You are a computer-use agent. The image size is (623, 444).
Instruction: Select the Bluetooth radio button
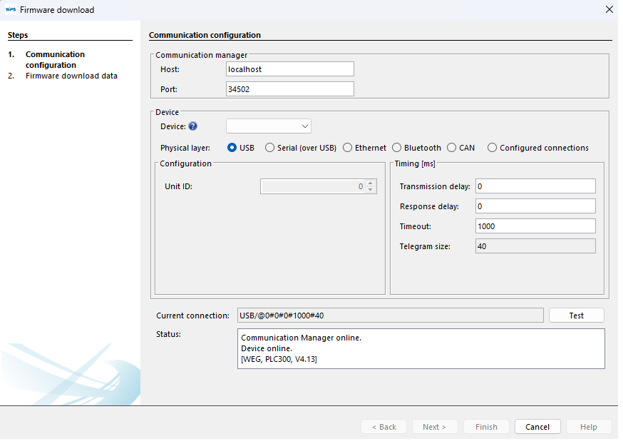pos(397,148)
